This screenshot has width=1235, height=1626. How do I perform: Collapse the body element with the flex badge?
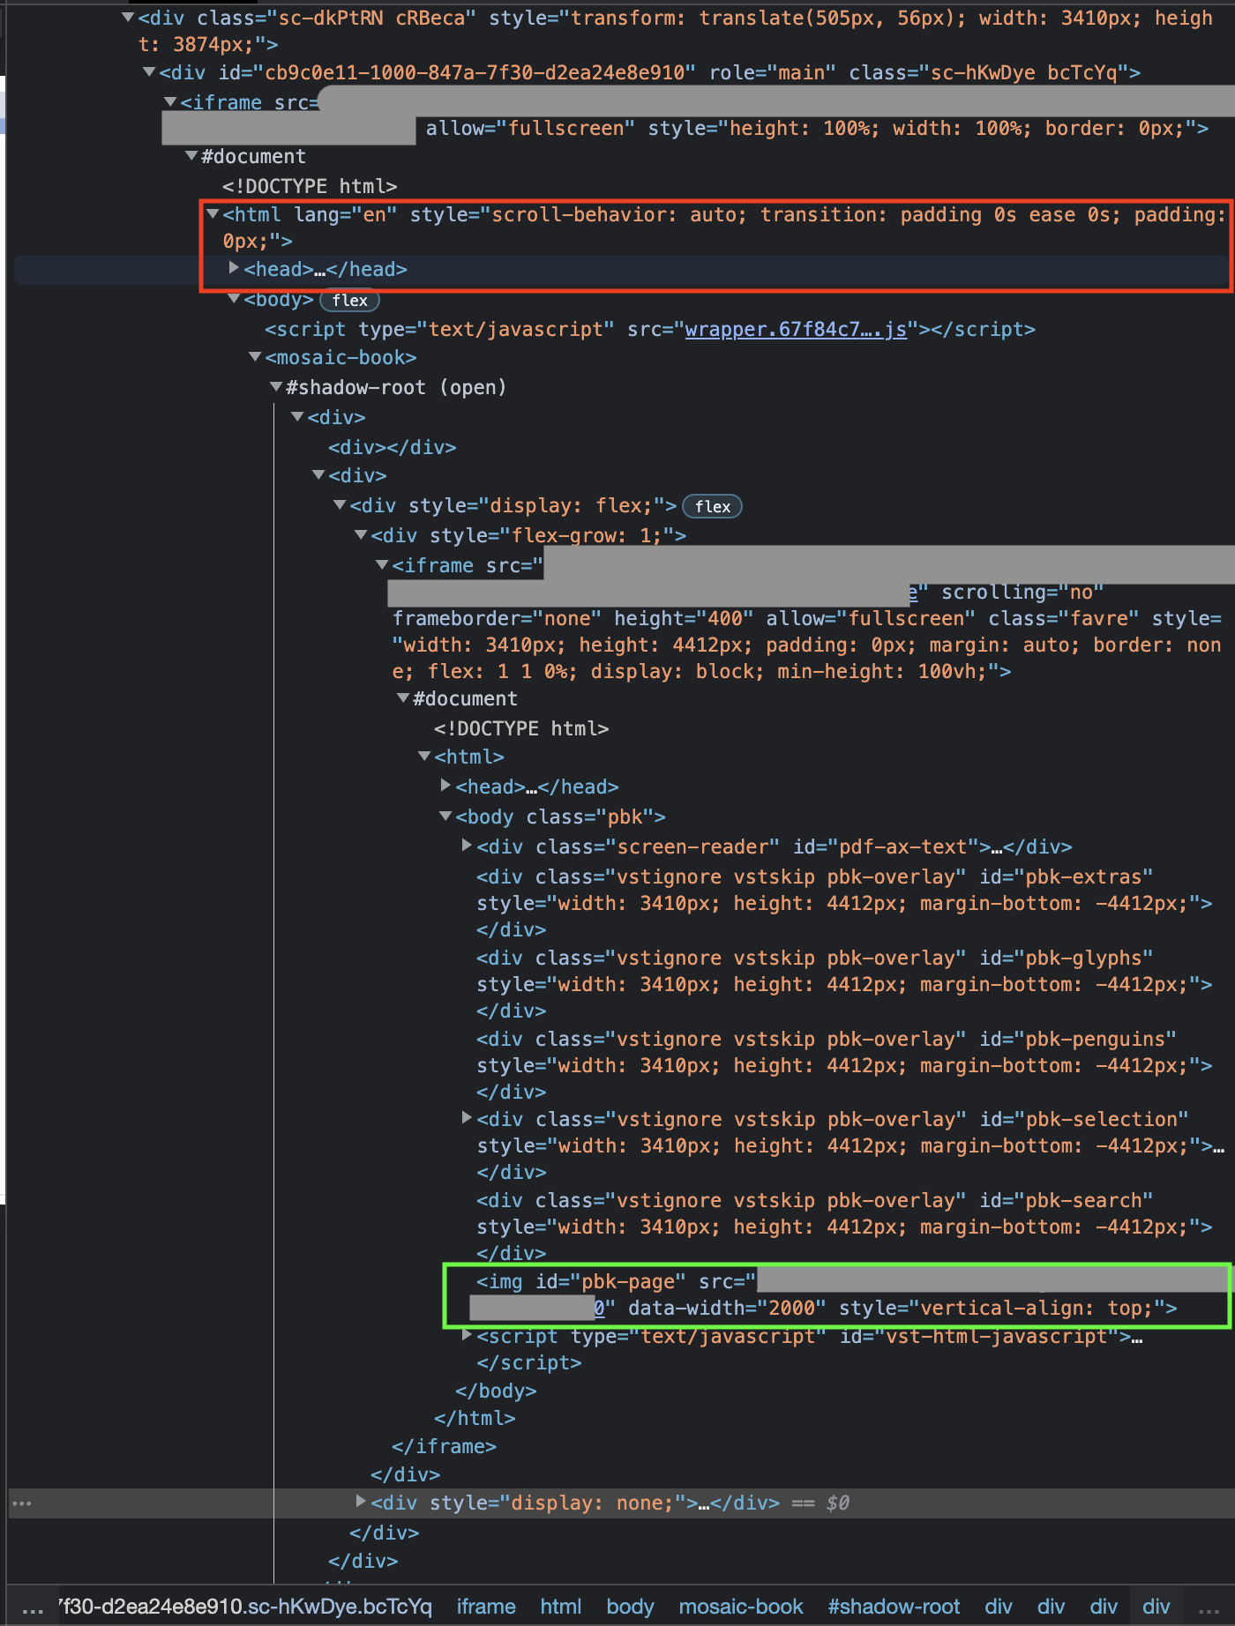[x=234, y=299]
